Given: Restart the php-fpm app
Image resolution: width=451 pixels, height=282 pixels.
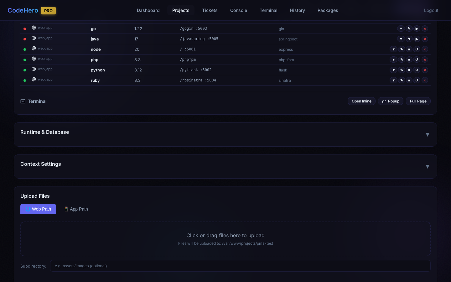Looking at the screenshot, I should point(417,60).
